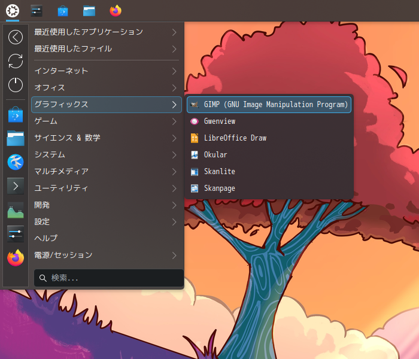Click the LibreOffice Draw icon

195,138
